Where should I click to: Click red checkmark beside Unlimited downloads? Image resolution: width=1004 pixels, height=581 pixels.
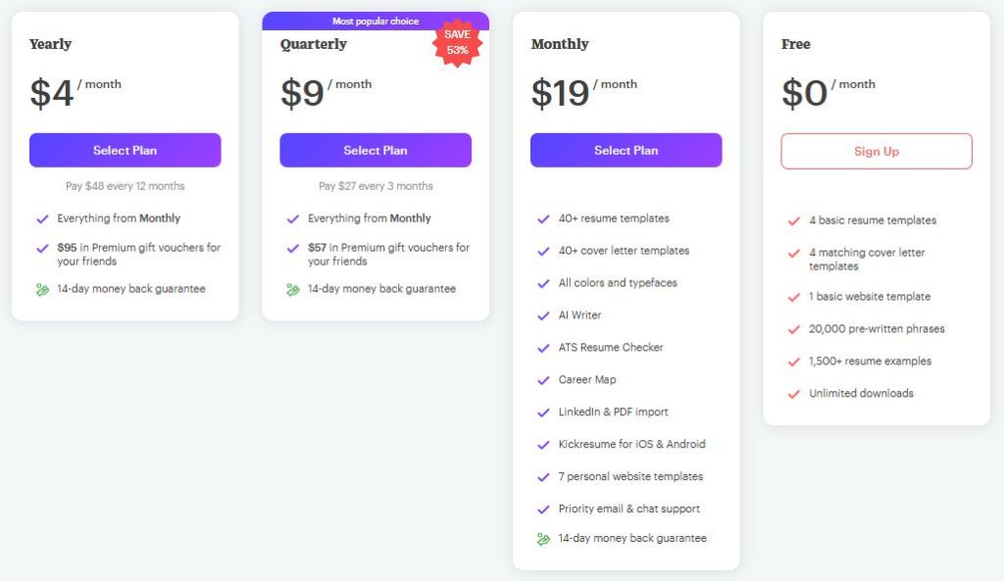793,394
